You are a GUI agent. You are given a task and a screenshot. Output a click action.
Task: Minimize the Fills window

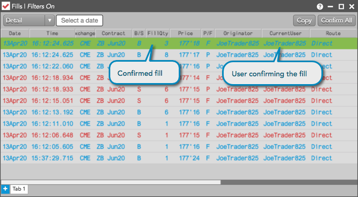pos(330,7)
